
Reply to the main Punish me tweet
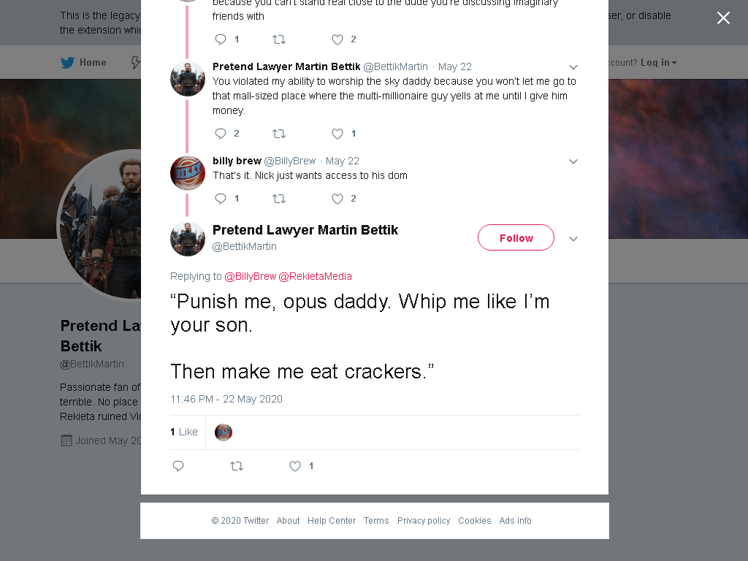tap(178, 466)
